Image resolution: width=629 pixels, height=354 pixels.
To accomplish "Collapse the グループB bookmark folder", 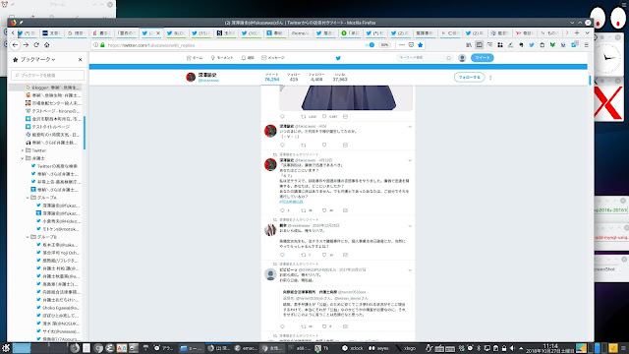I will pos(28,237).
